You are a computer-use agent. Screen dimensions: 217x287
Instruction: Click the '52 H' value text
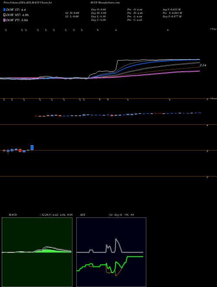point(72,13)
